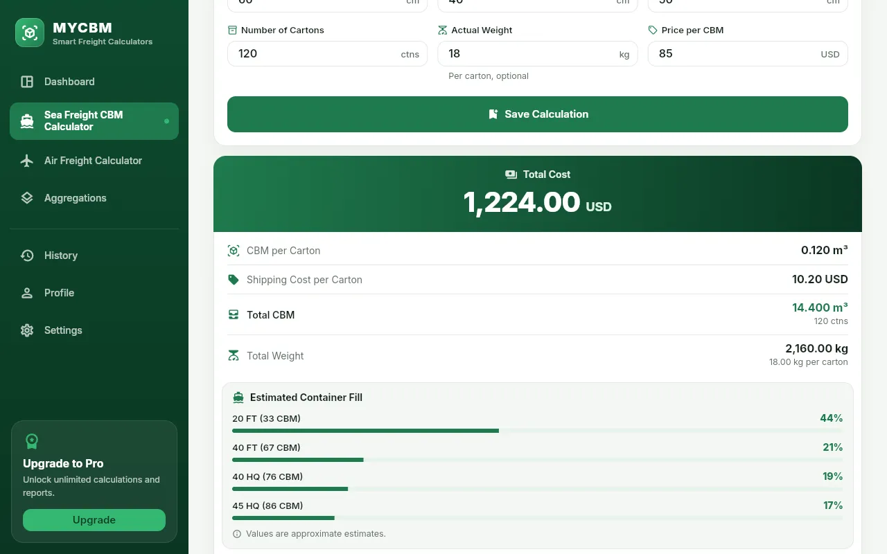Click the MYCBM cube logo icon
Screen dimensions: 887x554
point(30,33)
